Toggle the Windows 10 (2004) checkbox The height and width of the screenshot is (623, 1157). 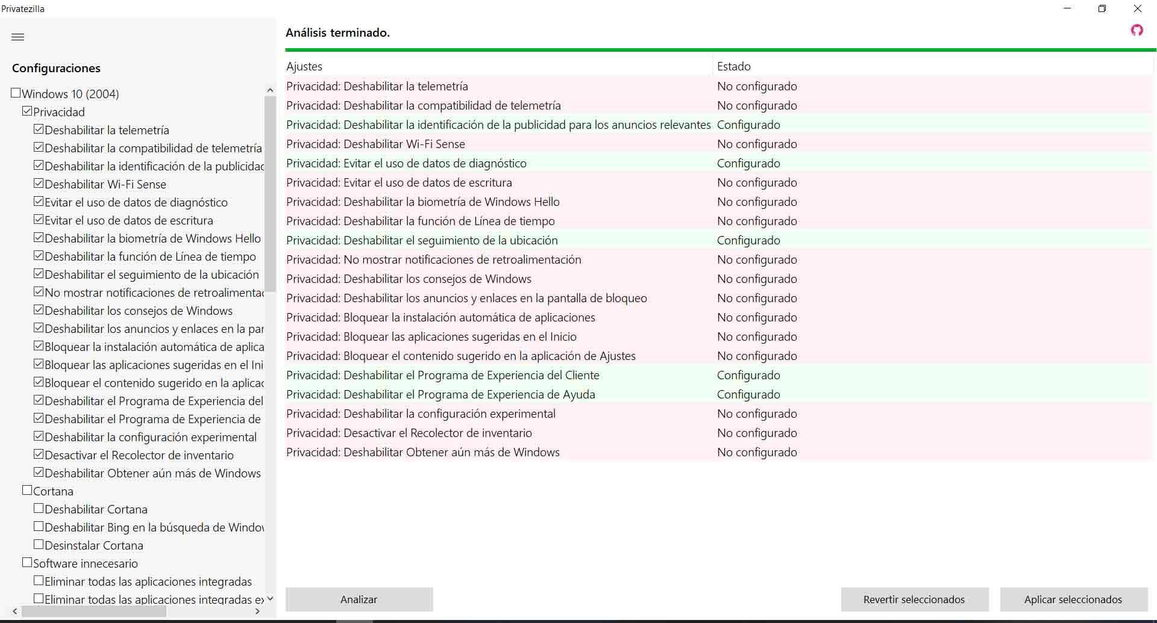pyautogui.click(x=16, y=93)
